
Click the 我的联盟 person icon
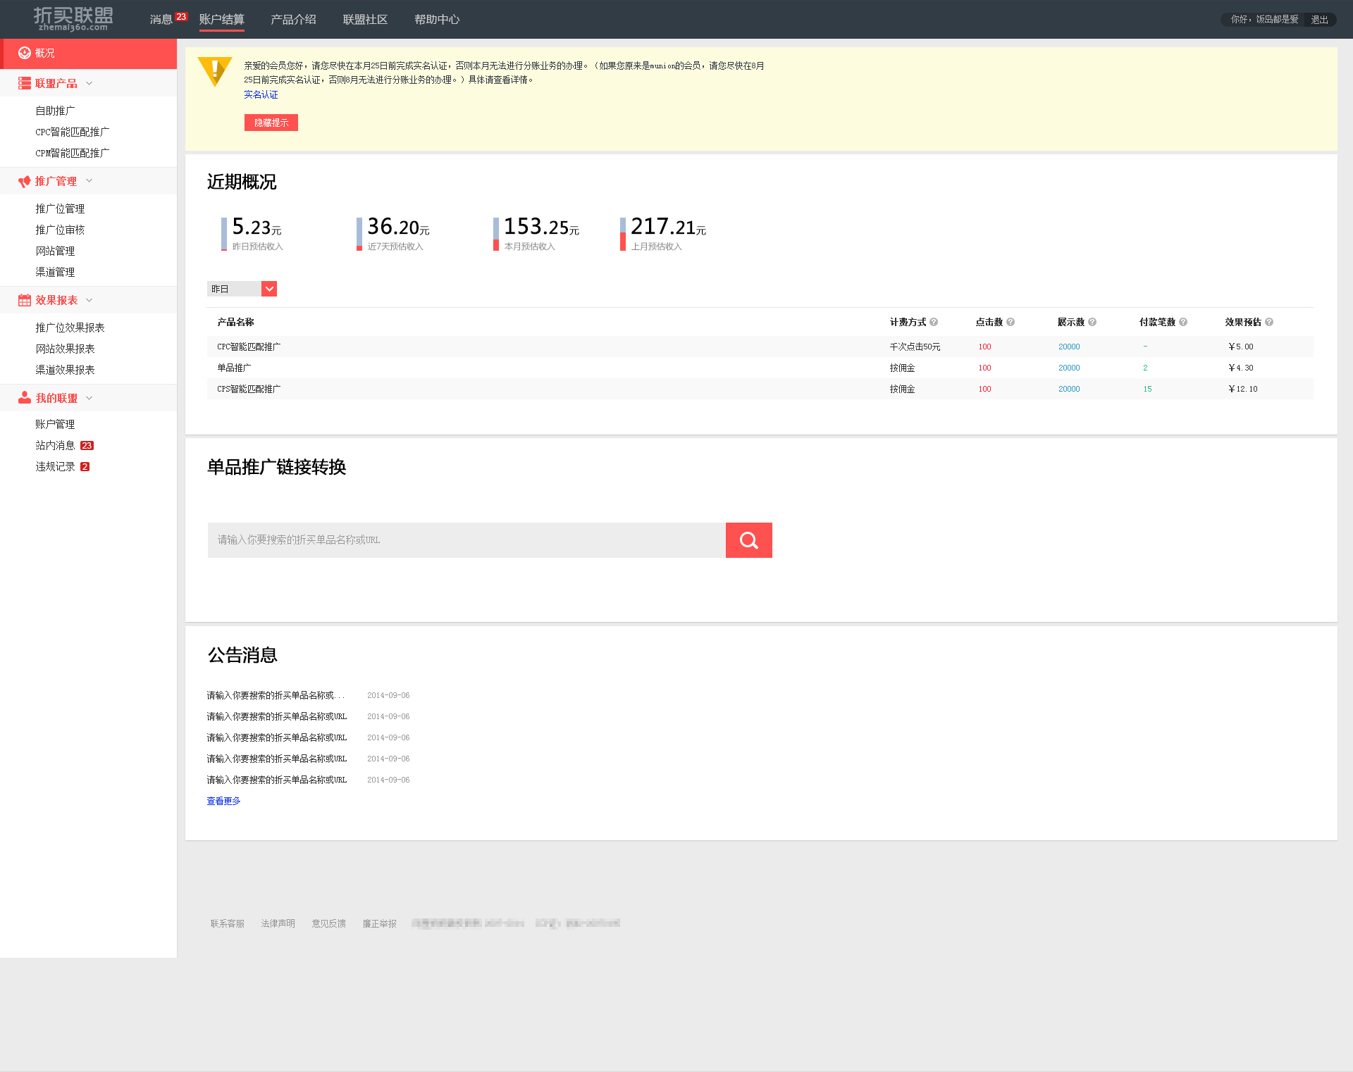24,398
